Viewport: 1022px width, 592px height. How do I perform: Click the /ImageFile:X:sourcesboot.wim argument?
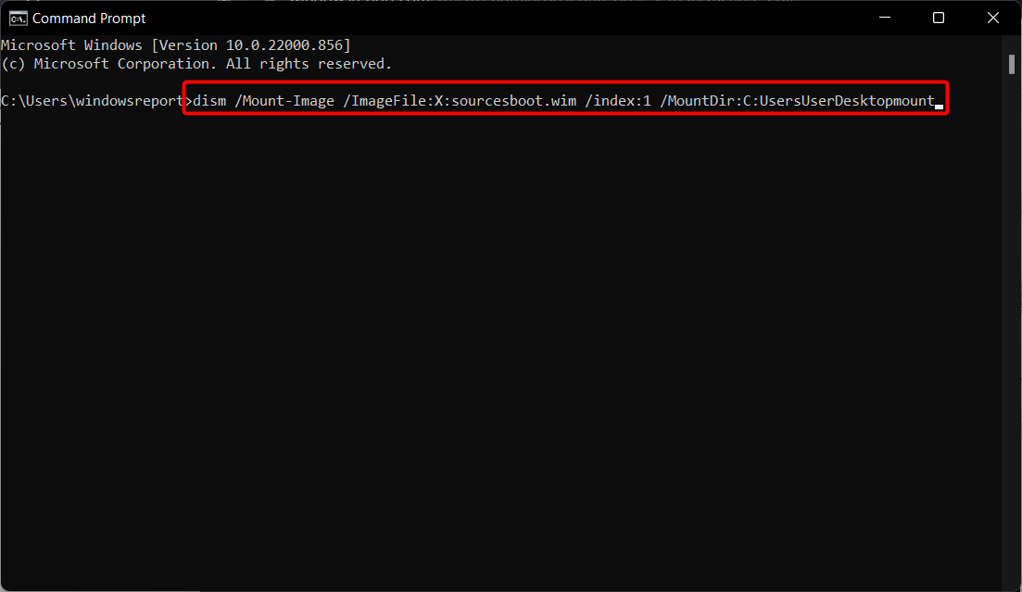pyautogui.click(x=461, y=101)
